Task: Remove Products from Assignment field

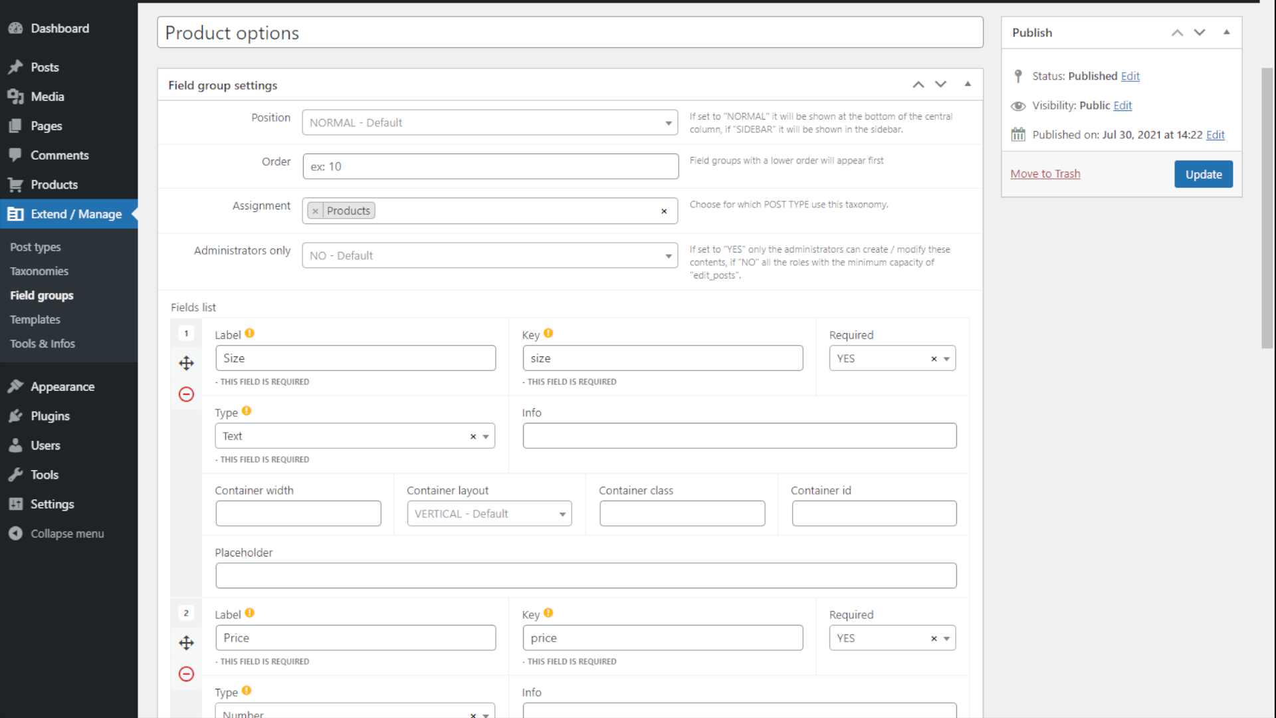Action: tap(316, 210)
